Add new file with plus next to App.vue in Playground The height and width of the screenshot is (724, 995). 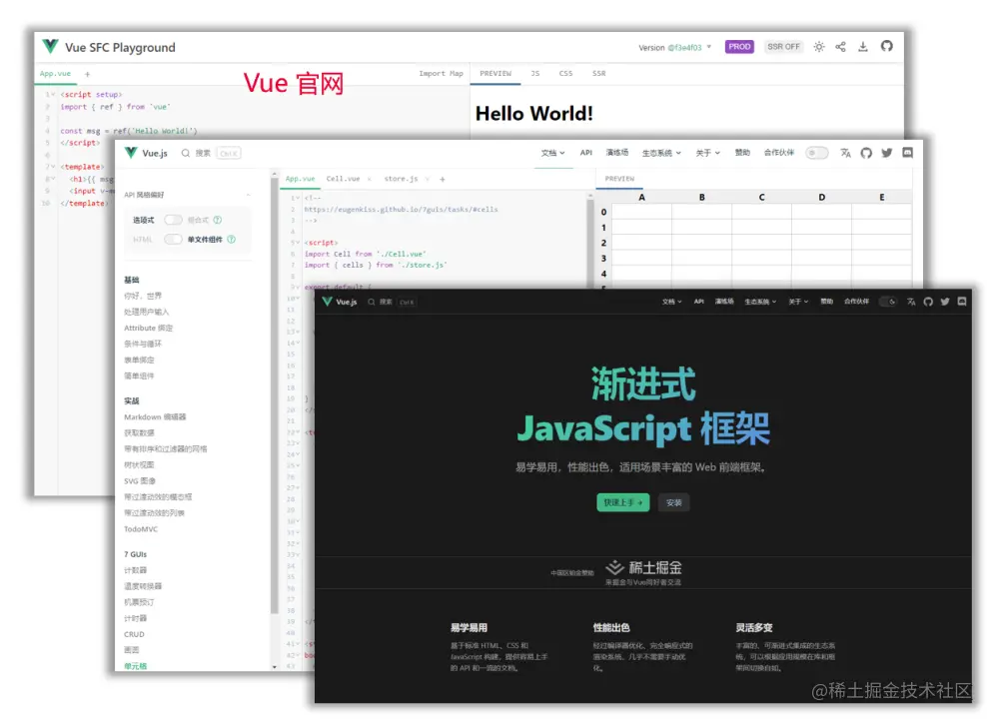click(88, 74)
